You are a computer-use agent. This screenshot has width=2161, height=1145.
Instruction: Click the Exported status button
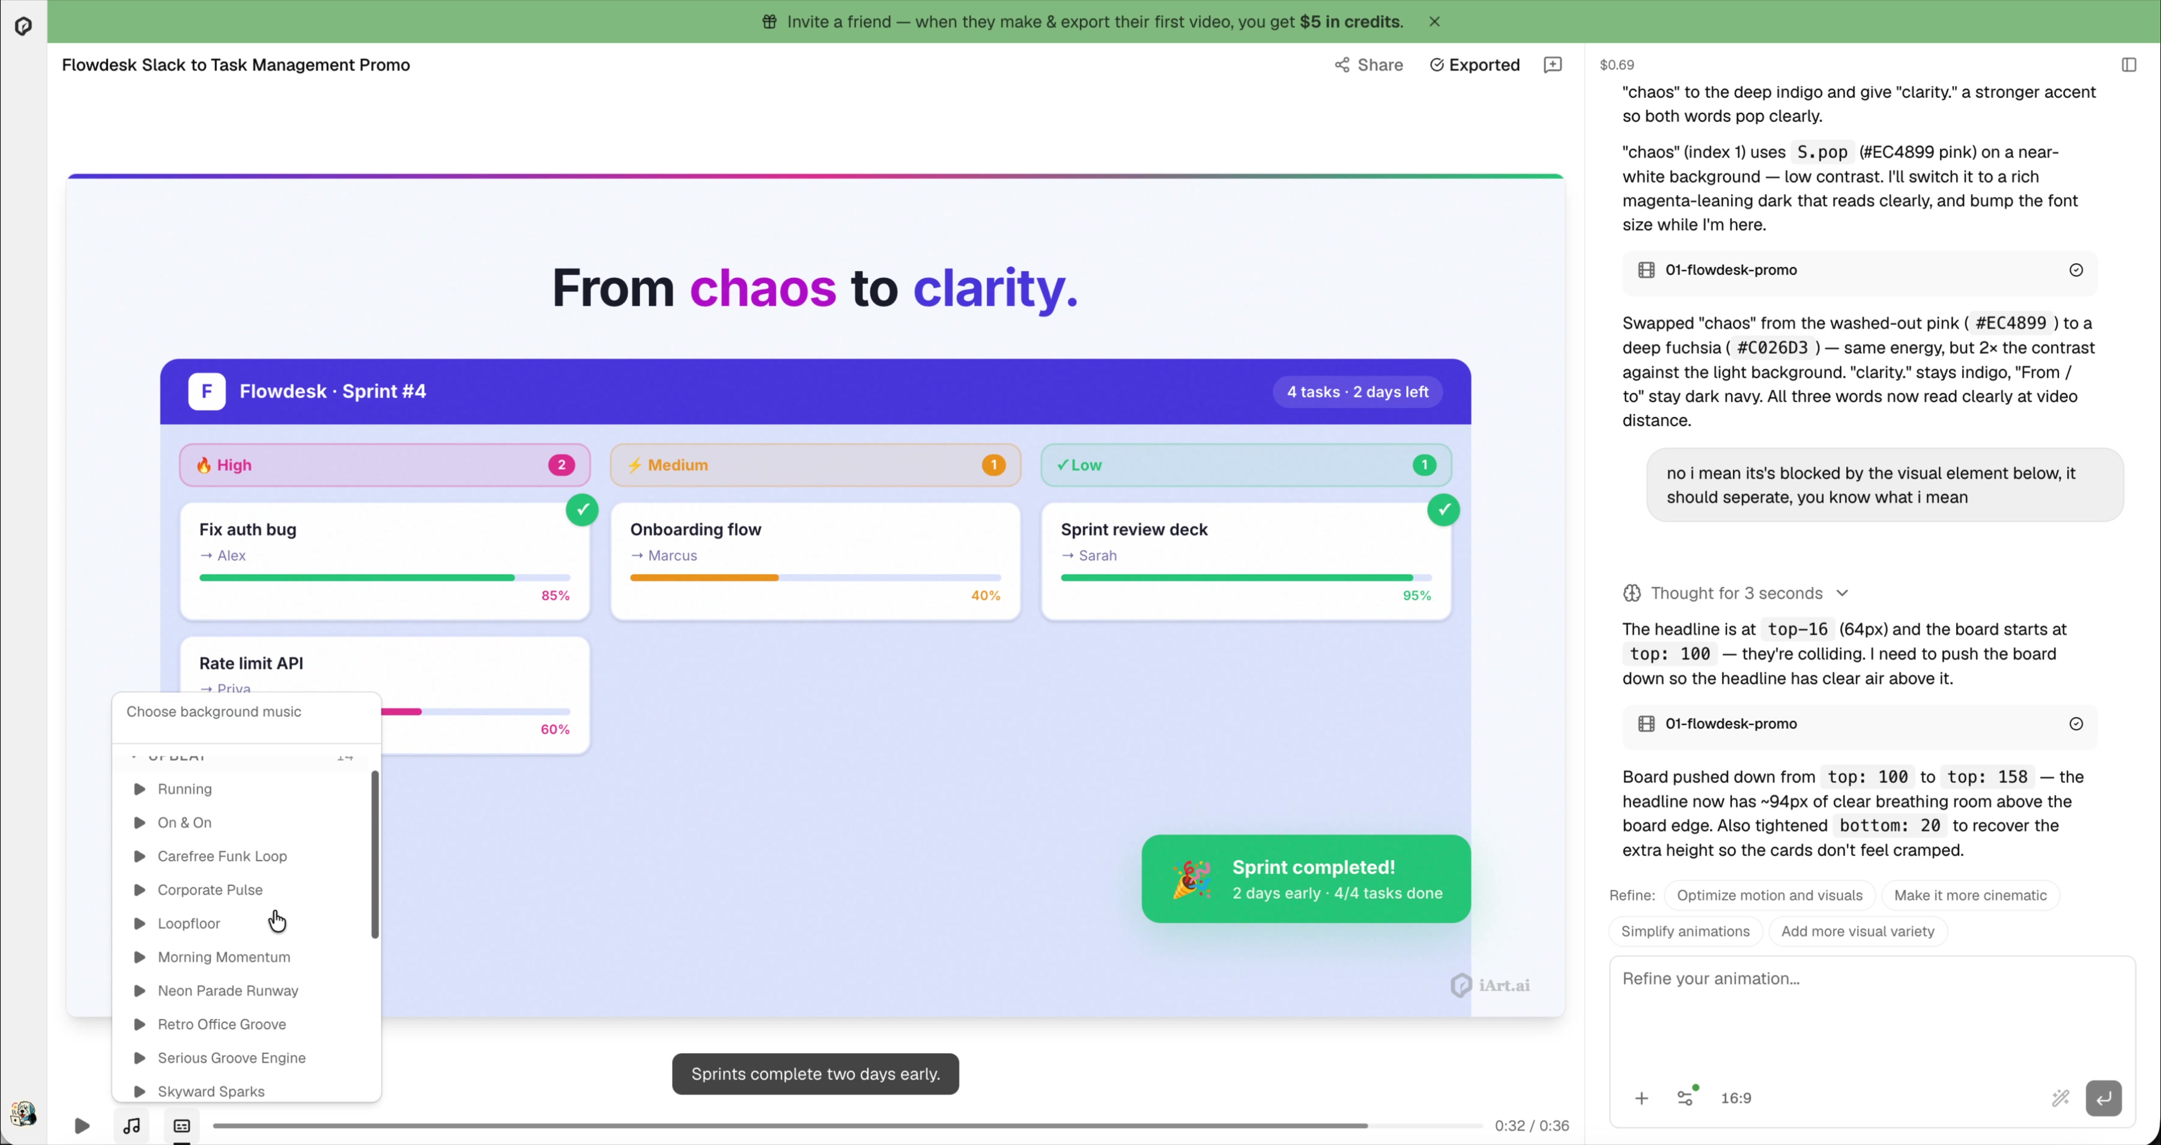pyautogui.click(x=1475, y=65)
